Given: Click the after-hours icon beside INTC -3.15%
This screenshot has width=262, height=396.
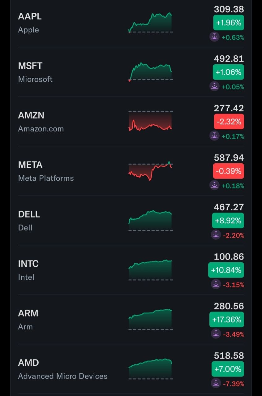Looking at the screenshot, I should [216, 284].
